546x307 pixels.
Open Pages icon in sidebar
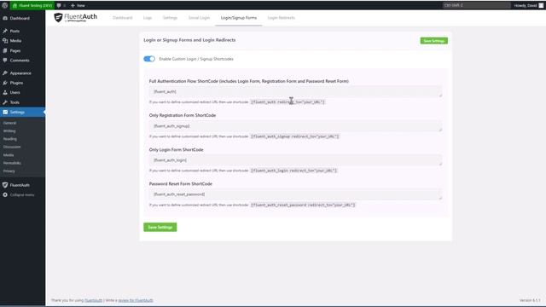point(5,50)
